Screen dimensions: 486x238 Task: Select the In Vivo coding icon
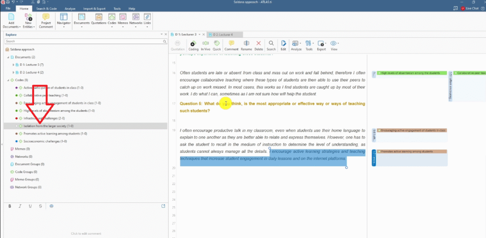(x=206, y=44)
